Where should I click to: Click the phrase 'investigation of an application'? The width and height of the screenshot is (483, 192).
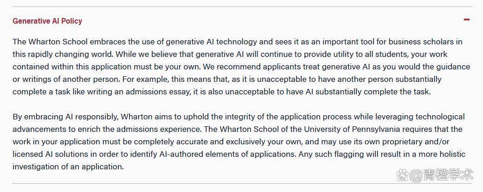coord(68,167)
